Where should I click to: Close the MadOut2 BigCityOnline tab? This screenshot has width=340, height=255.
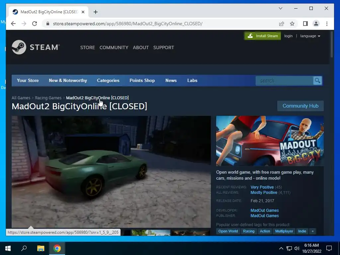[x=83, y=12]
